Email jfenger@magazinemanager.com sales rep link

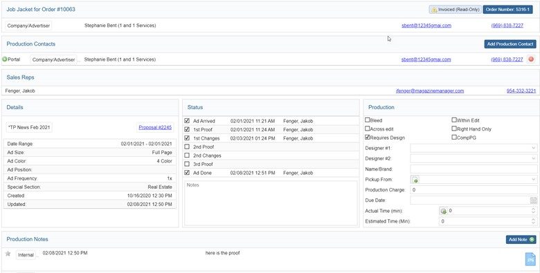tap(430, 91)
